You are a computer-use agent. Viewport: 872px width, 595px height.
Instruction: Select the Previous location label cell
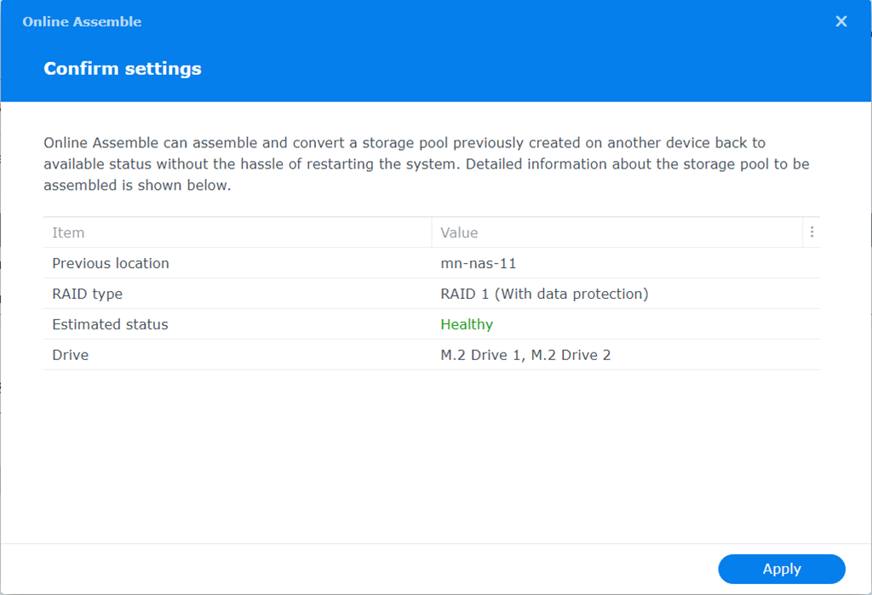111,263
